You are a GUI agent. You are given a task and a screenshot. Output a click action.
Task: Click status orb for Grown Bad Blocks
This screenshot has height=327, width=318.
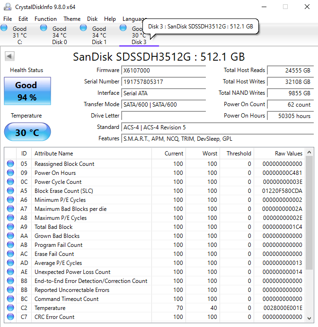pos(10,236)
